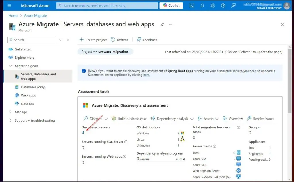Open portal settings gear
The width and height of the screenshot is (294, 182).
212,6
